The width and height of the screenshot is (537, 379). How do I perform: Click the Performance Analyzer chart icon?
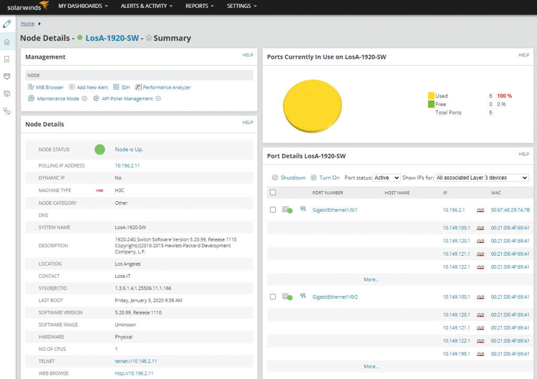point(138,87)
